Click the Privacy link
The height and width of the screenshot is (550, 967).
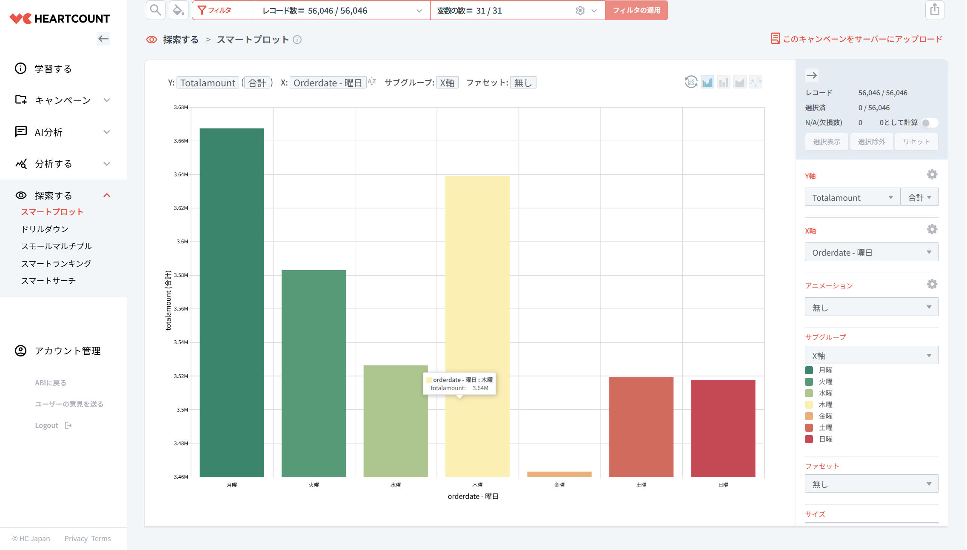76,539
